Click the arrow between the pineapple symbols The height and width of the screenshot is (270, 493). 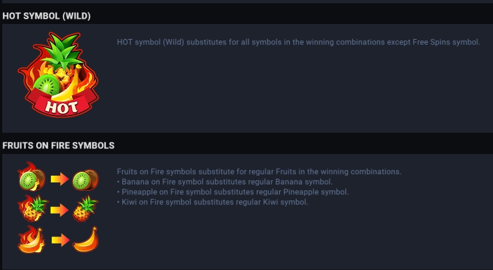[60, 210]
